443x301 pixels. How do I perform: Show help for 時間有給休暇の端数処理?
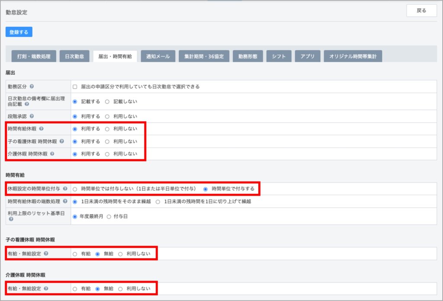pyautogui.click(x=65, y=202)
